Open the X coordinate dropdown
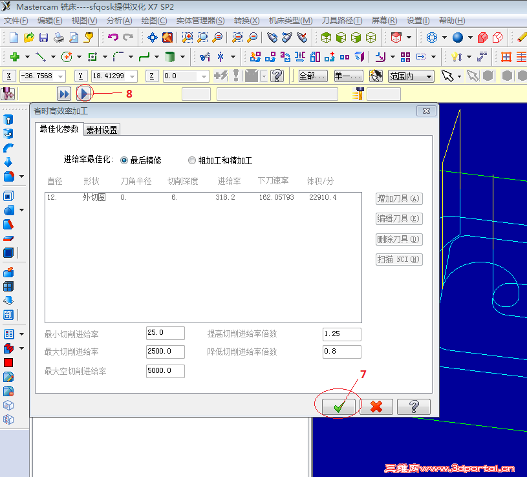Screen dimensions: 527x477 [61, 76]
